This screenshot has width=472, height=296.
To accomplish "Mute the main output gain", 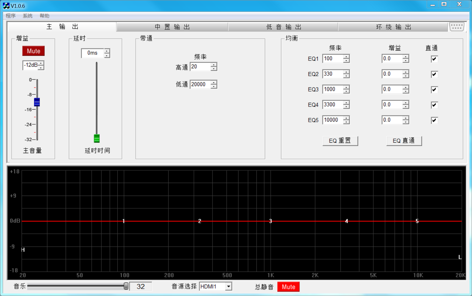I will pyautogui.click(x=33, y=51).
